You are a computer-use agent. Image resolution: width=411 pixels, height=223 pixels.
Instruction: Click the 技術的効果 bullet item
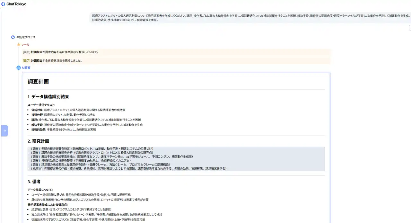pos(64,130)
